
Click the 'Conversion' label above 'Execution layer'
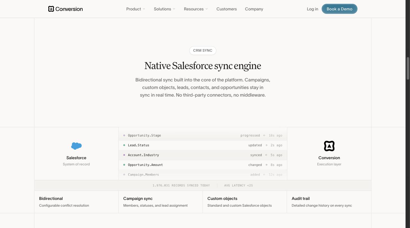tap(329, 158)
